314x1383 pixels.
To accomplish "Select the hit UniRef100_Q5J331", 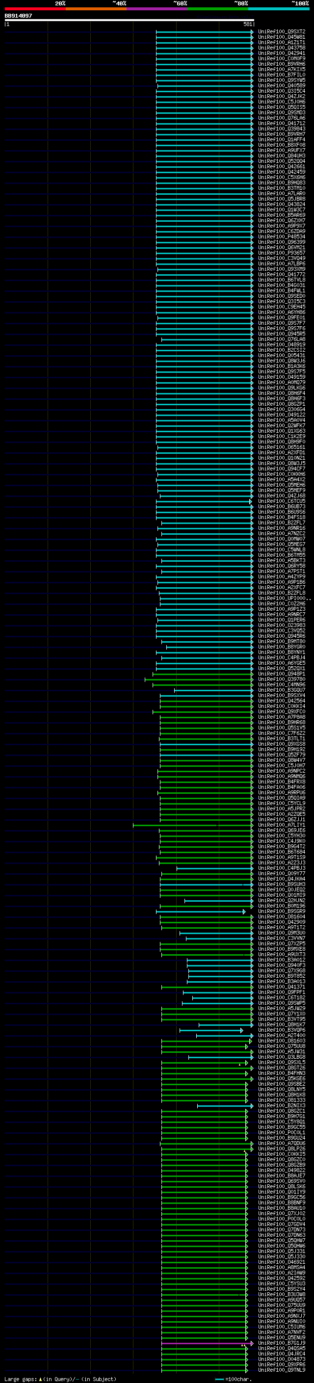I will click(281, 1251).
